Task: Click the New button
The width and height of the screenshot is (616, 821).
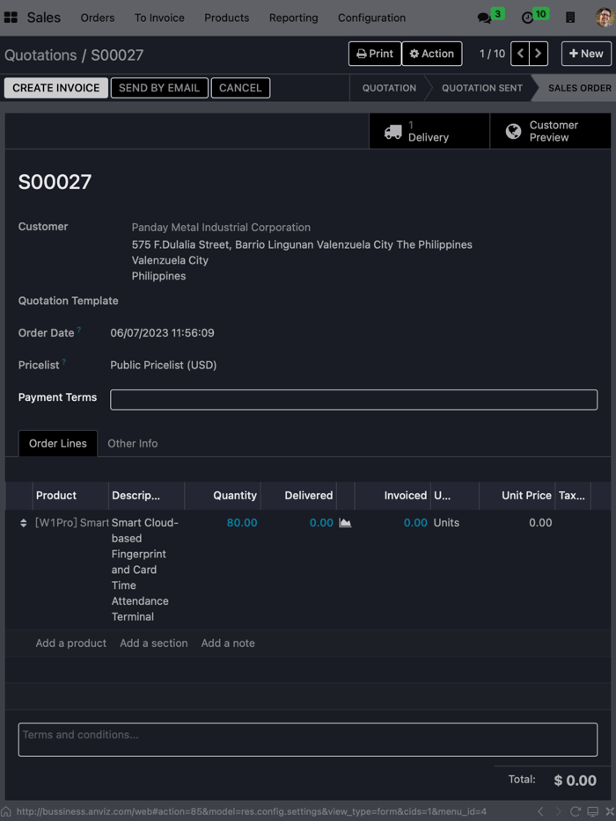Action: [x=586, y=54]
